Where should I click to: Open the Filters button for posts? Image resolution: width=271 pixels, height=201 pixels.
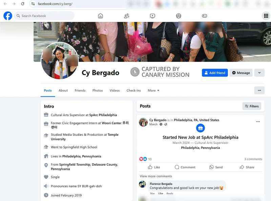click(x=252, y=106)
